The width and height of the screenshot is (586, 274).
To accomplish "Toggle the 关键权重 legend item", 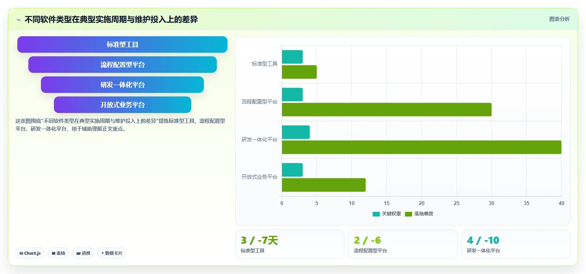I will pos(387,214).
